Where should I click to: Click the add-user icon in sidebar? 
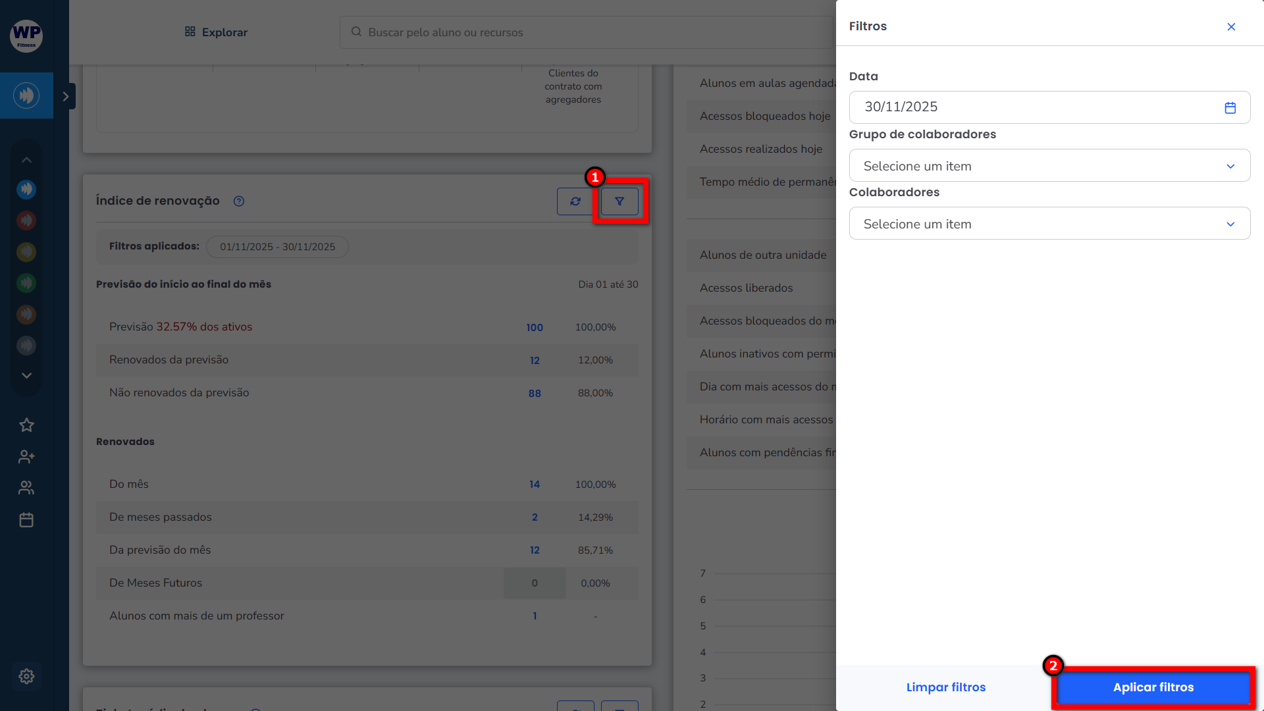click(26, 456)
